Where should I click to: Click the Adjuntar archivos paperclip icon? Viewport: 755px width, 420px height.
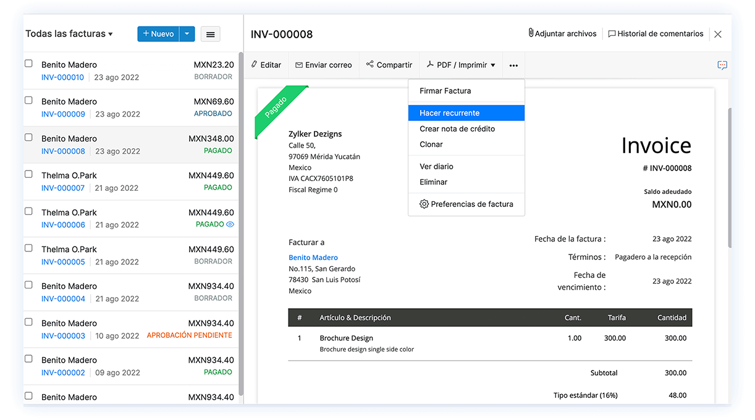[x=531, y=33]
